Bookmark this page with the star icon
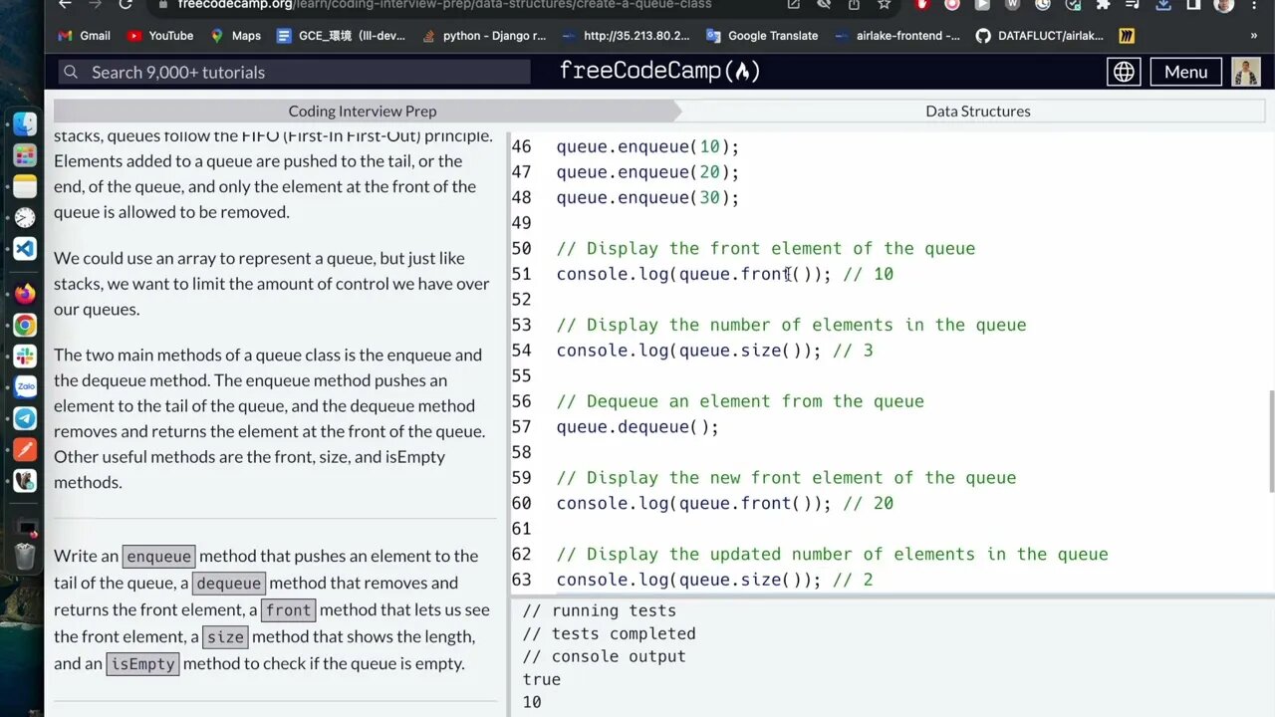Viewport: 1275px width, 717px height. click(x=884, y=4)
